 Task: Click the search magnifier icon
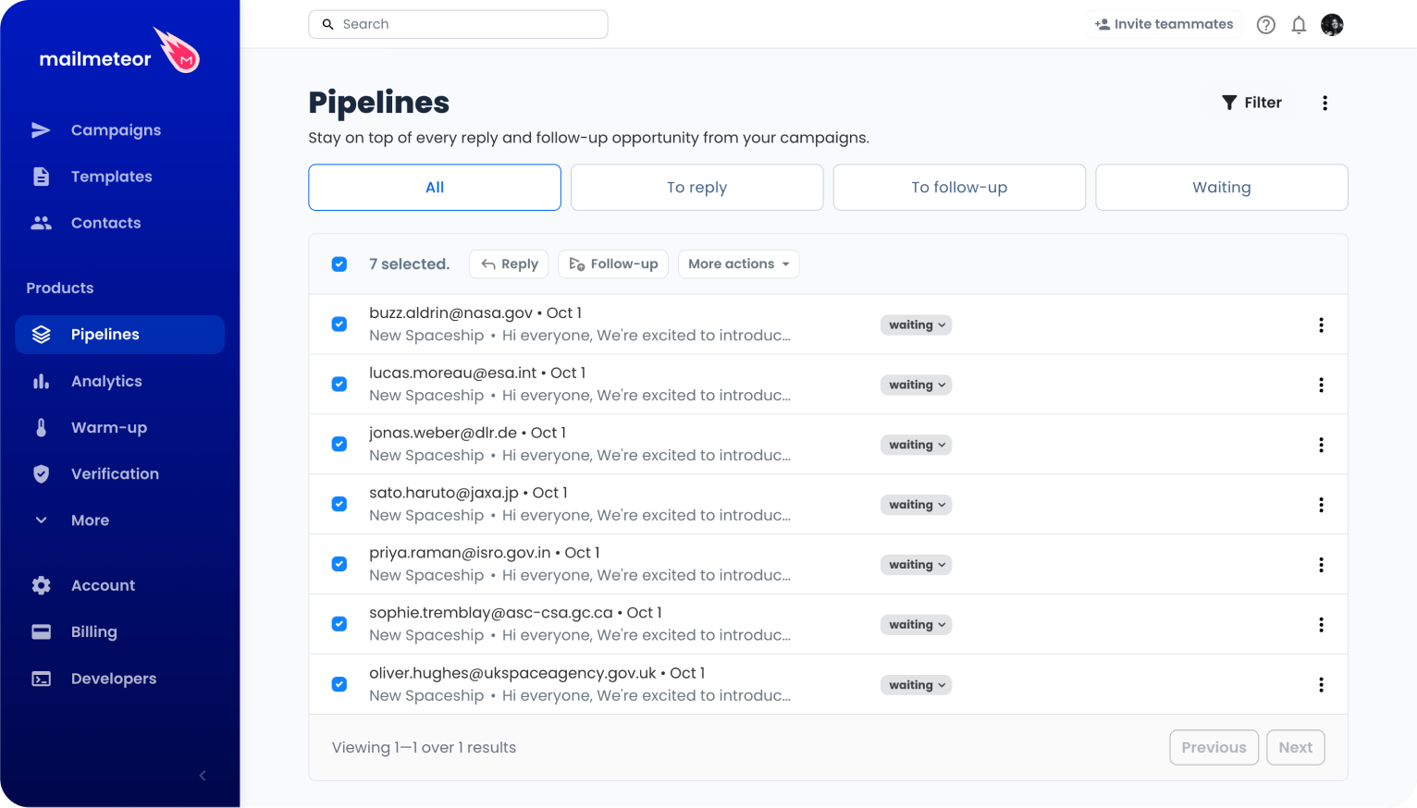327,24
